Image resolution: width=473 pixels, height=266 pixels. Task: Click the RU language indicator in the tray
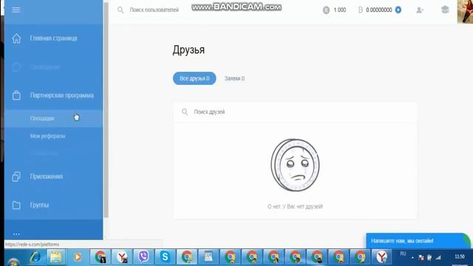(x=403, y=253)
